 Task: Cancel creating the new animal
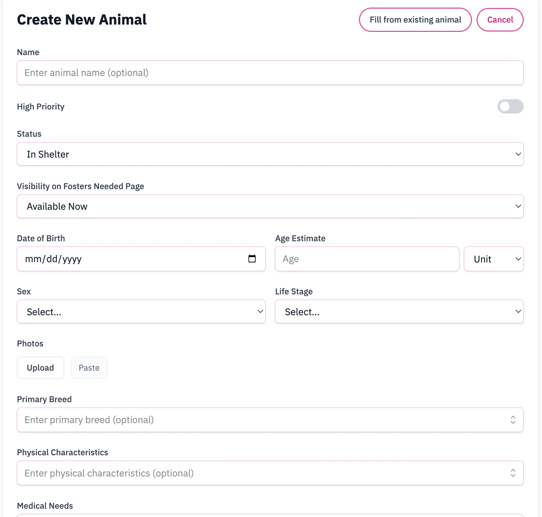pyautogui.click(x=500, y=20)
